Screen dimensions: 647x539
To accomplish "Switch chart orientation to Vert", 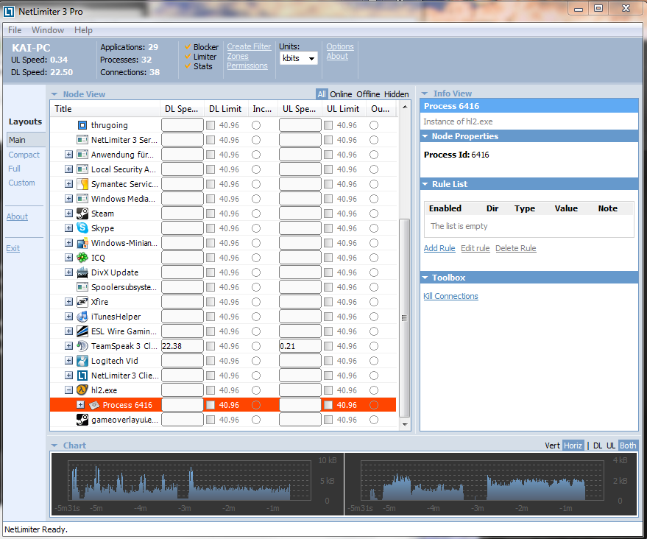I will (x=552, y=445).
